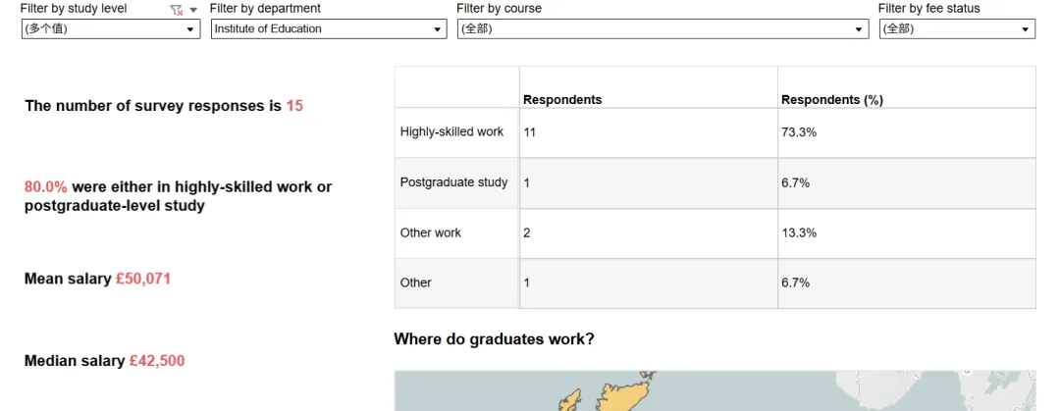
Task: Click the 11 respondents cell
Action: pos(530,131)
